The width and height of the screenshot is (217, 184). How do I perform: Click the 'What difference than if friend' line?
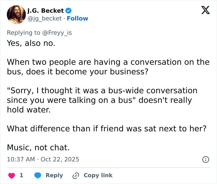106,128
